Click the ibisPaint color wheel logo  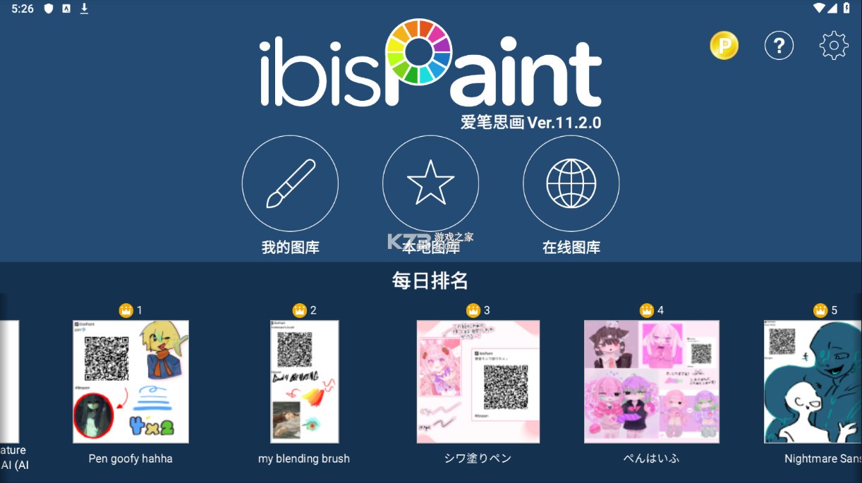[419, 51]
